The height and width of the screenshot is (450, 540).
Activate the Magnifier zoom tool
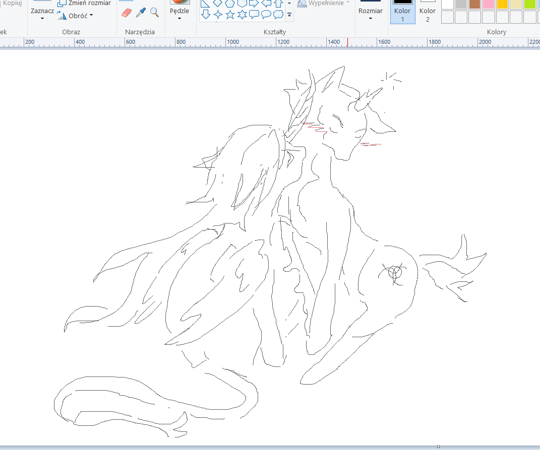click(154, 13)
